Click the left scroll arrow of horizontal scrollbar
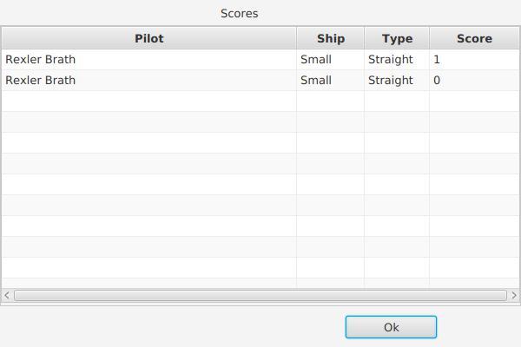The width and height of the screenshot is (521, 347). coord(7,295)
